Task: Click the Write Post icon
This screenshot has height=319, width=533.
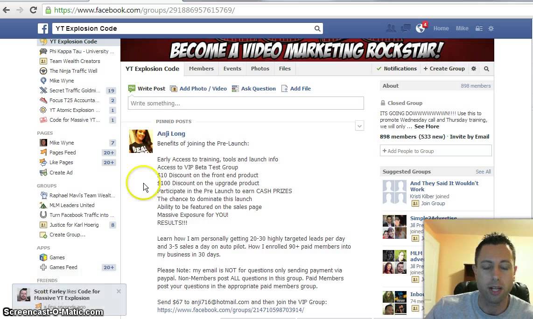Action: click(x=132, y=89)
